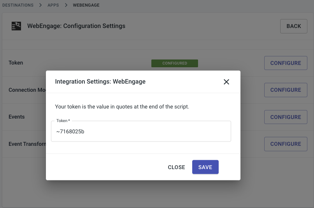Click the chevron after APPS breadcrumb

pos(66,5)
